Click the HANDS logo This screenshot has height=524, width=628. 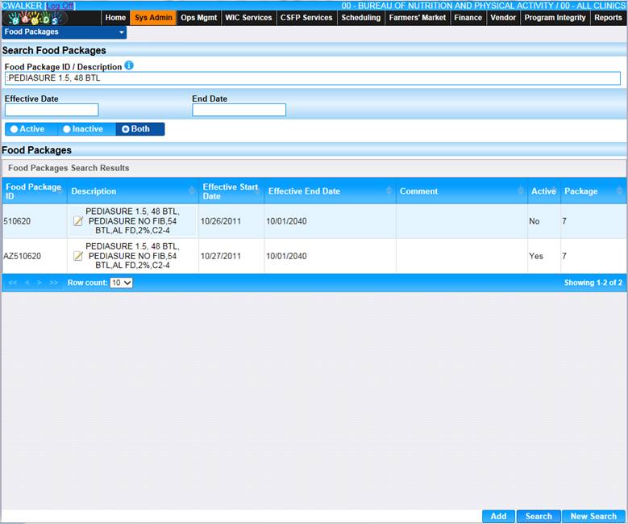click(x=35, y=18)
